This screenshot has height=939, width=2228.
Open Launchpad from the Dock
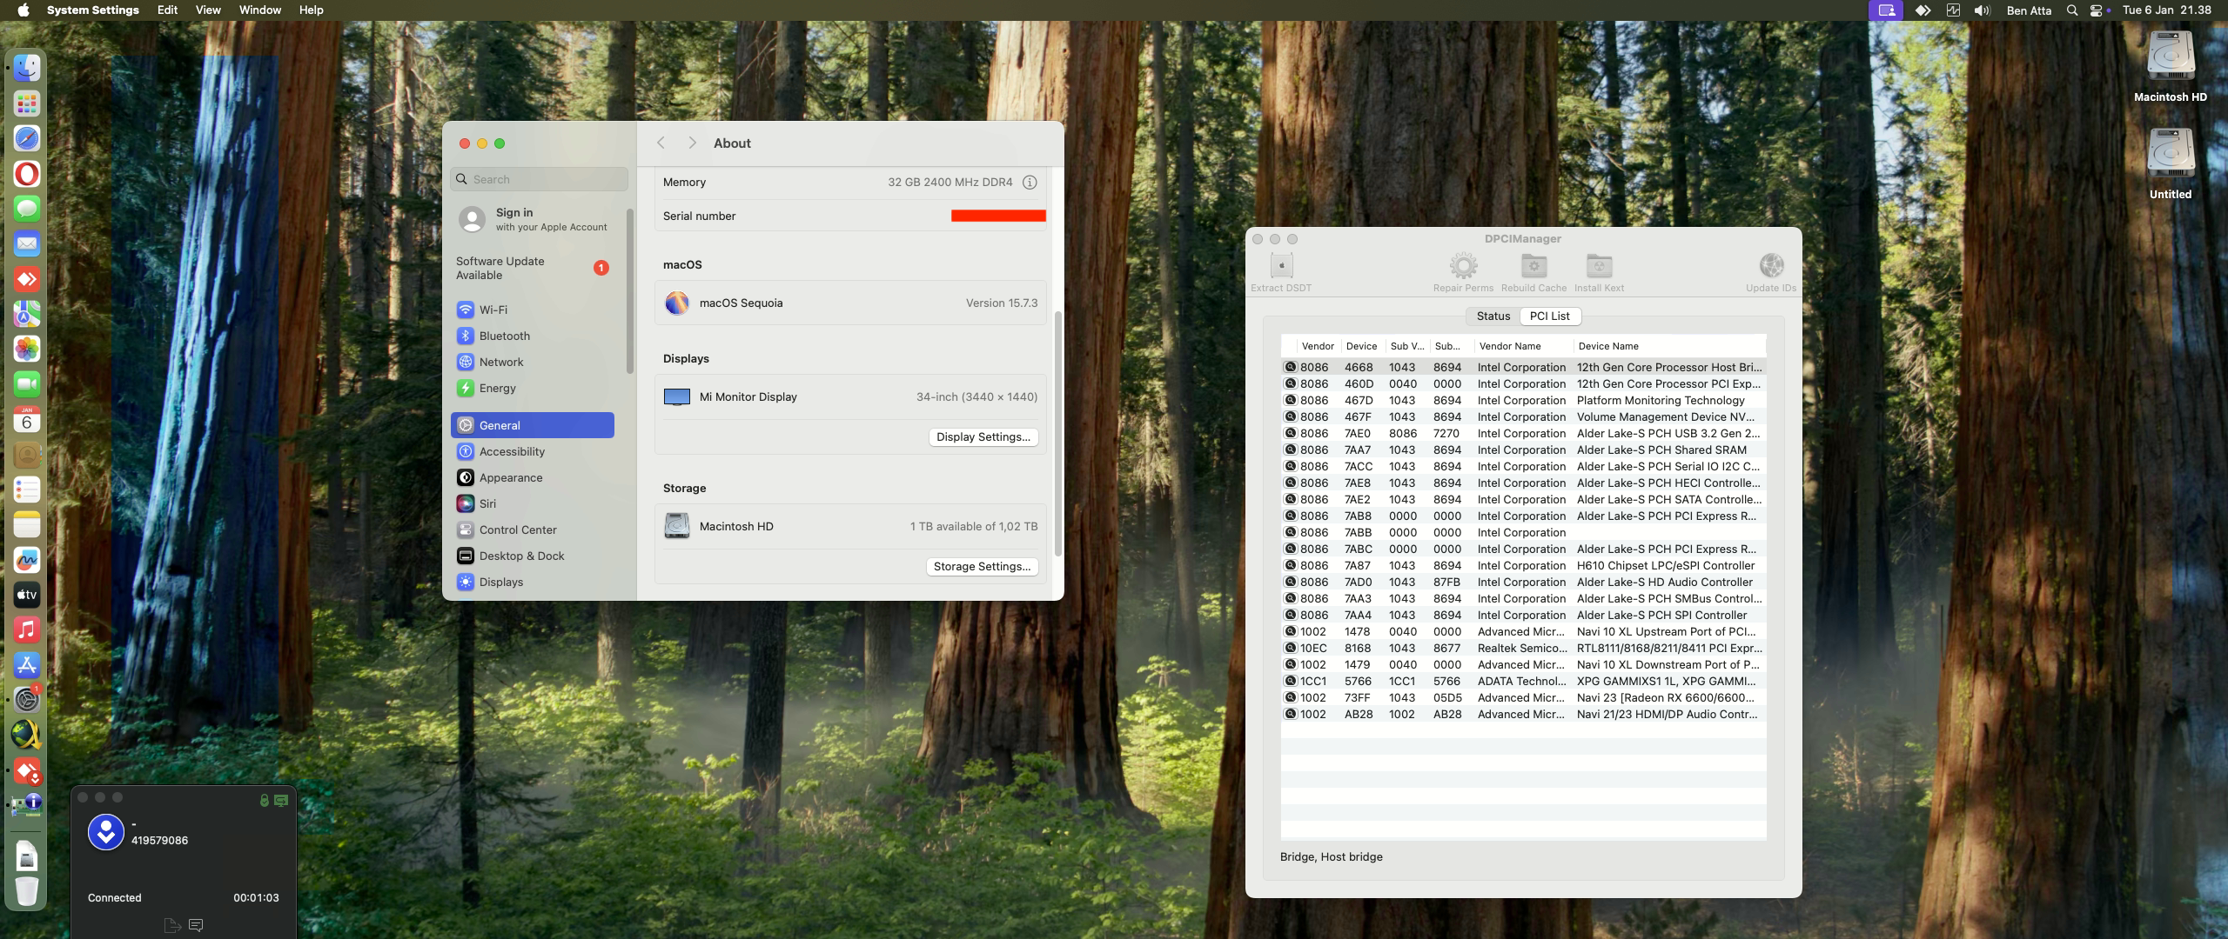coord(27,103)
